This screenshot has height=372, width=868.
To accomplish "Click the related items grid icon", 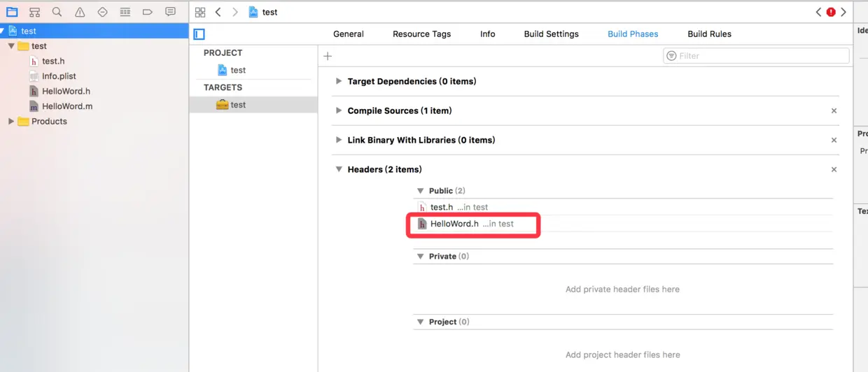I will coord(200,12).
